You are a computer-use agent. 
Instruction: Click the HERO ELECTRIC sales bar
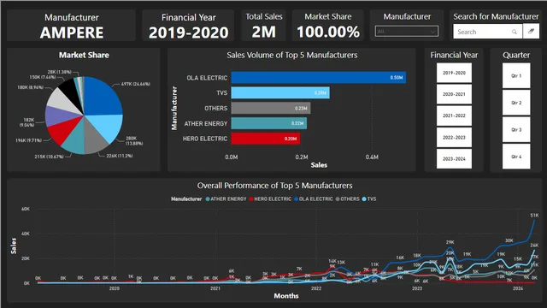point(266,139)
